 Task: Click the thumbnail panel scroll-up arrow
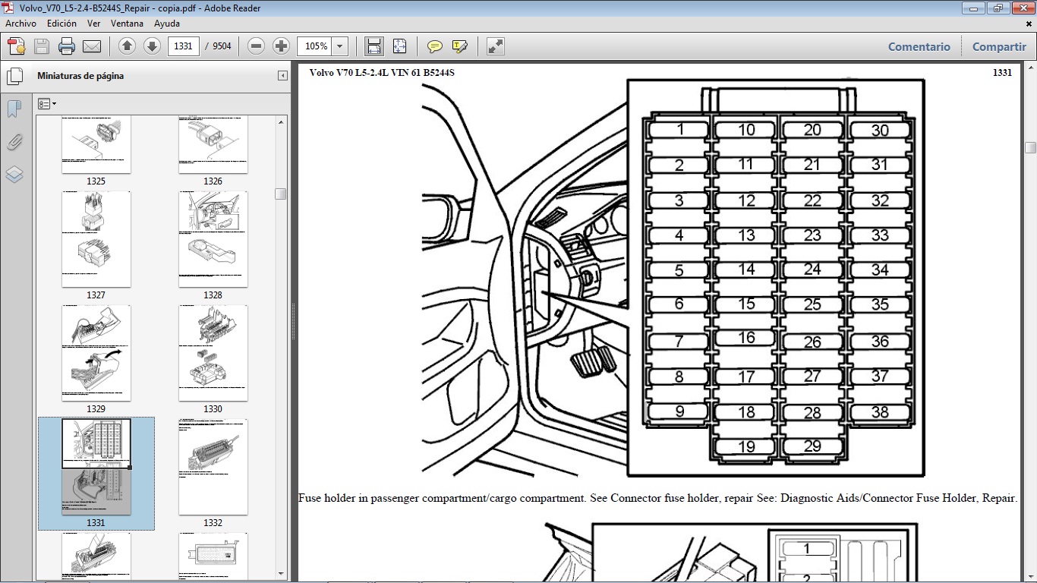coord(281,122)
